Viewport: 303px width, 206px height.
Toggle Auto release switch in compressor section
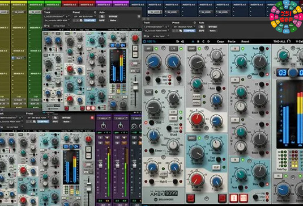(x=219, y=89)
